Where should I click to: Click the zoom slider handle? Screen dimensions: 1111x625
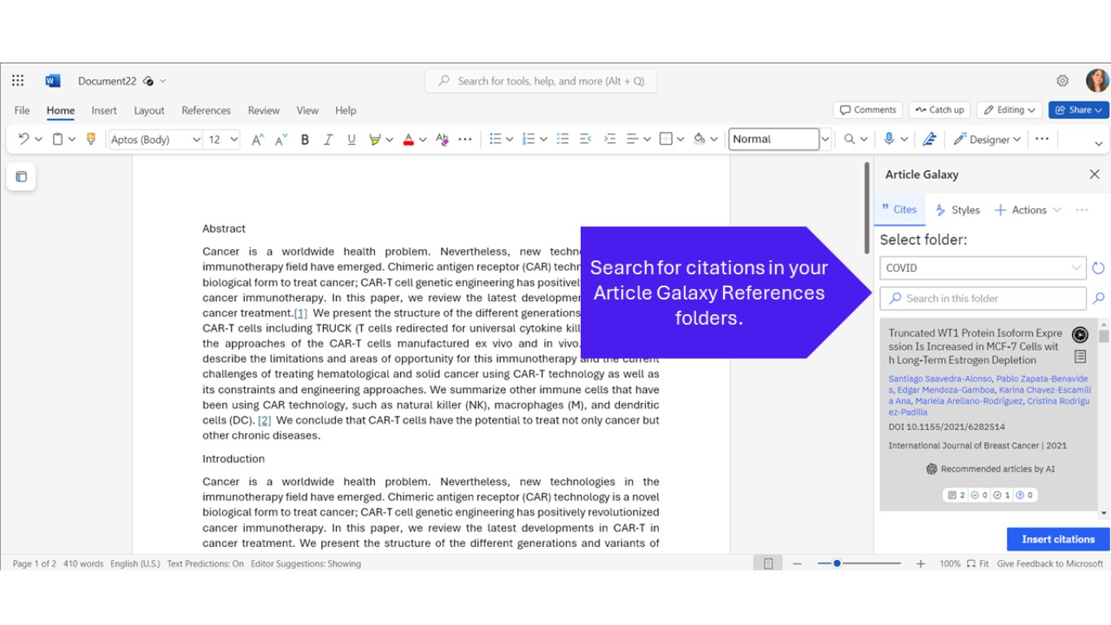tap(837, 563)
